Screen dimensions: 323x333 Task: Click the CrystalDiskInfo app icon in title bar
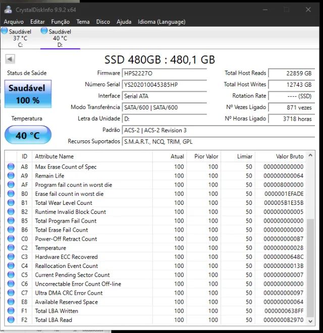(x=8, y=10)
